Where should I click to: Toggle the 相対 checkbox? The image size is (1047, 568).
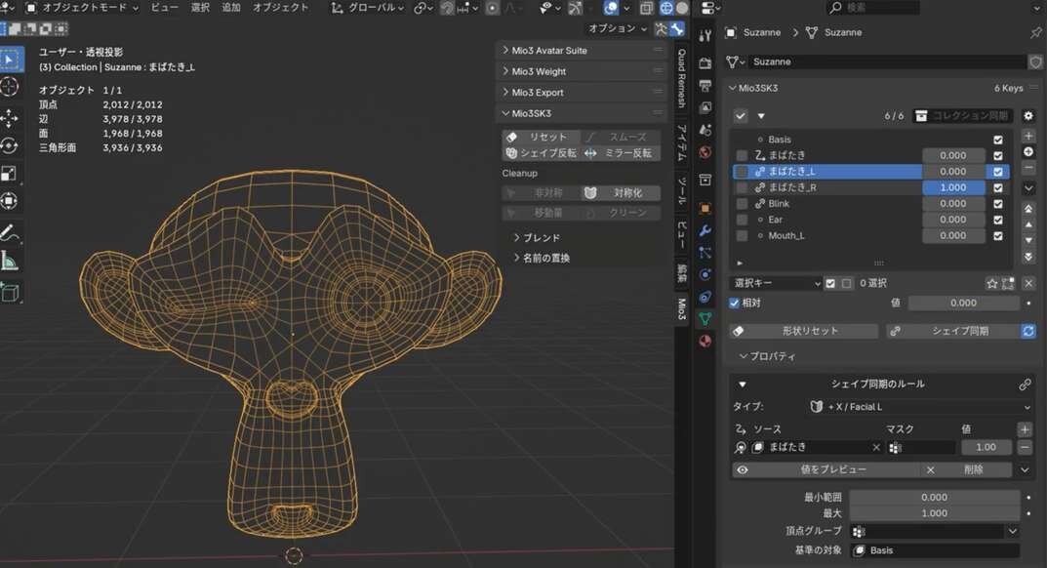[x=735, y=303]
